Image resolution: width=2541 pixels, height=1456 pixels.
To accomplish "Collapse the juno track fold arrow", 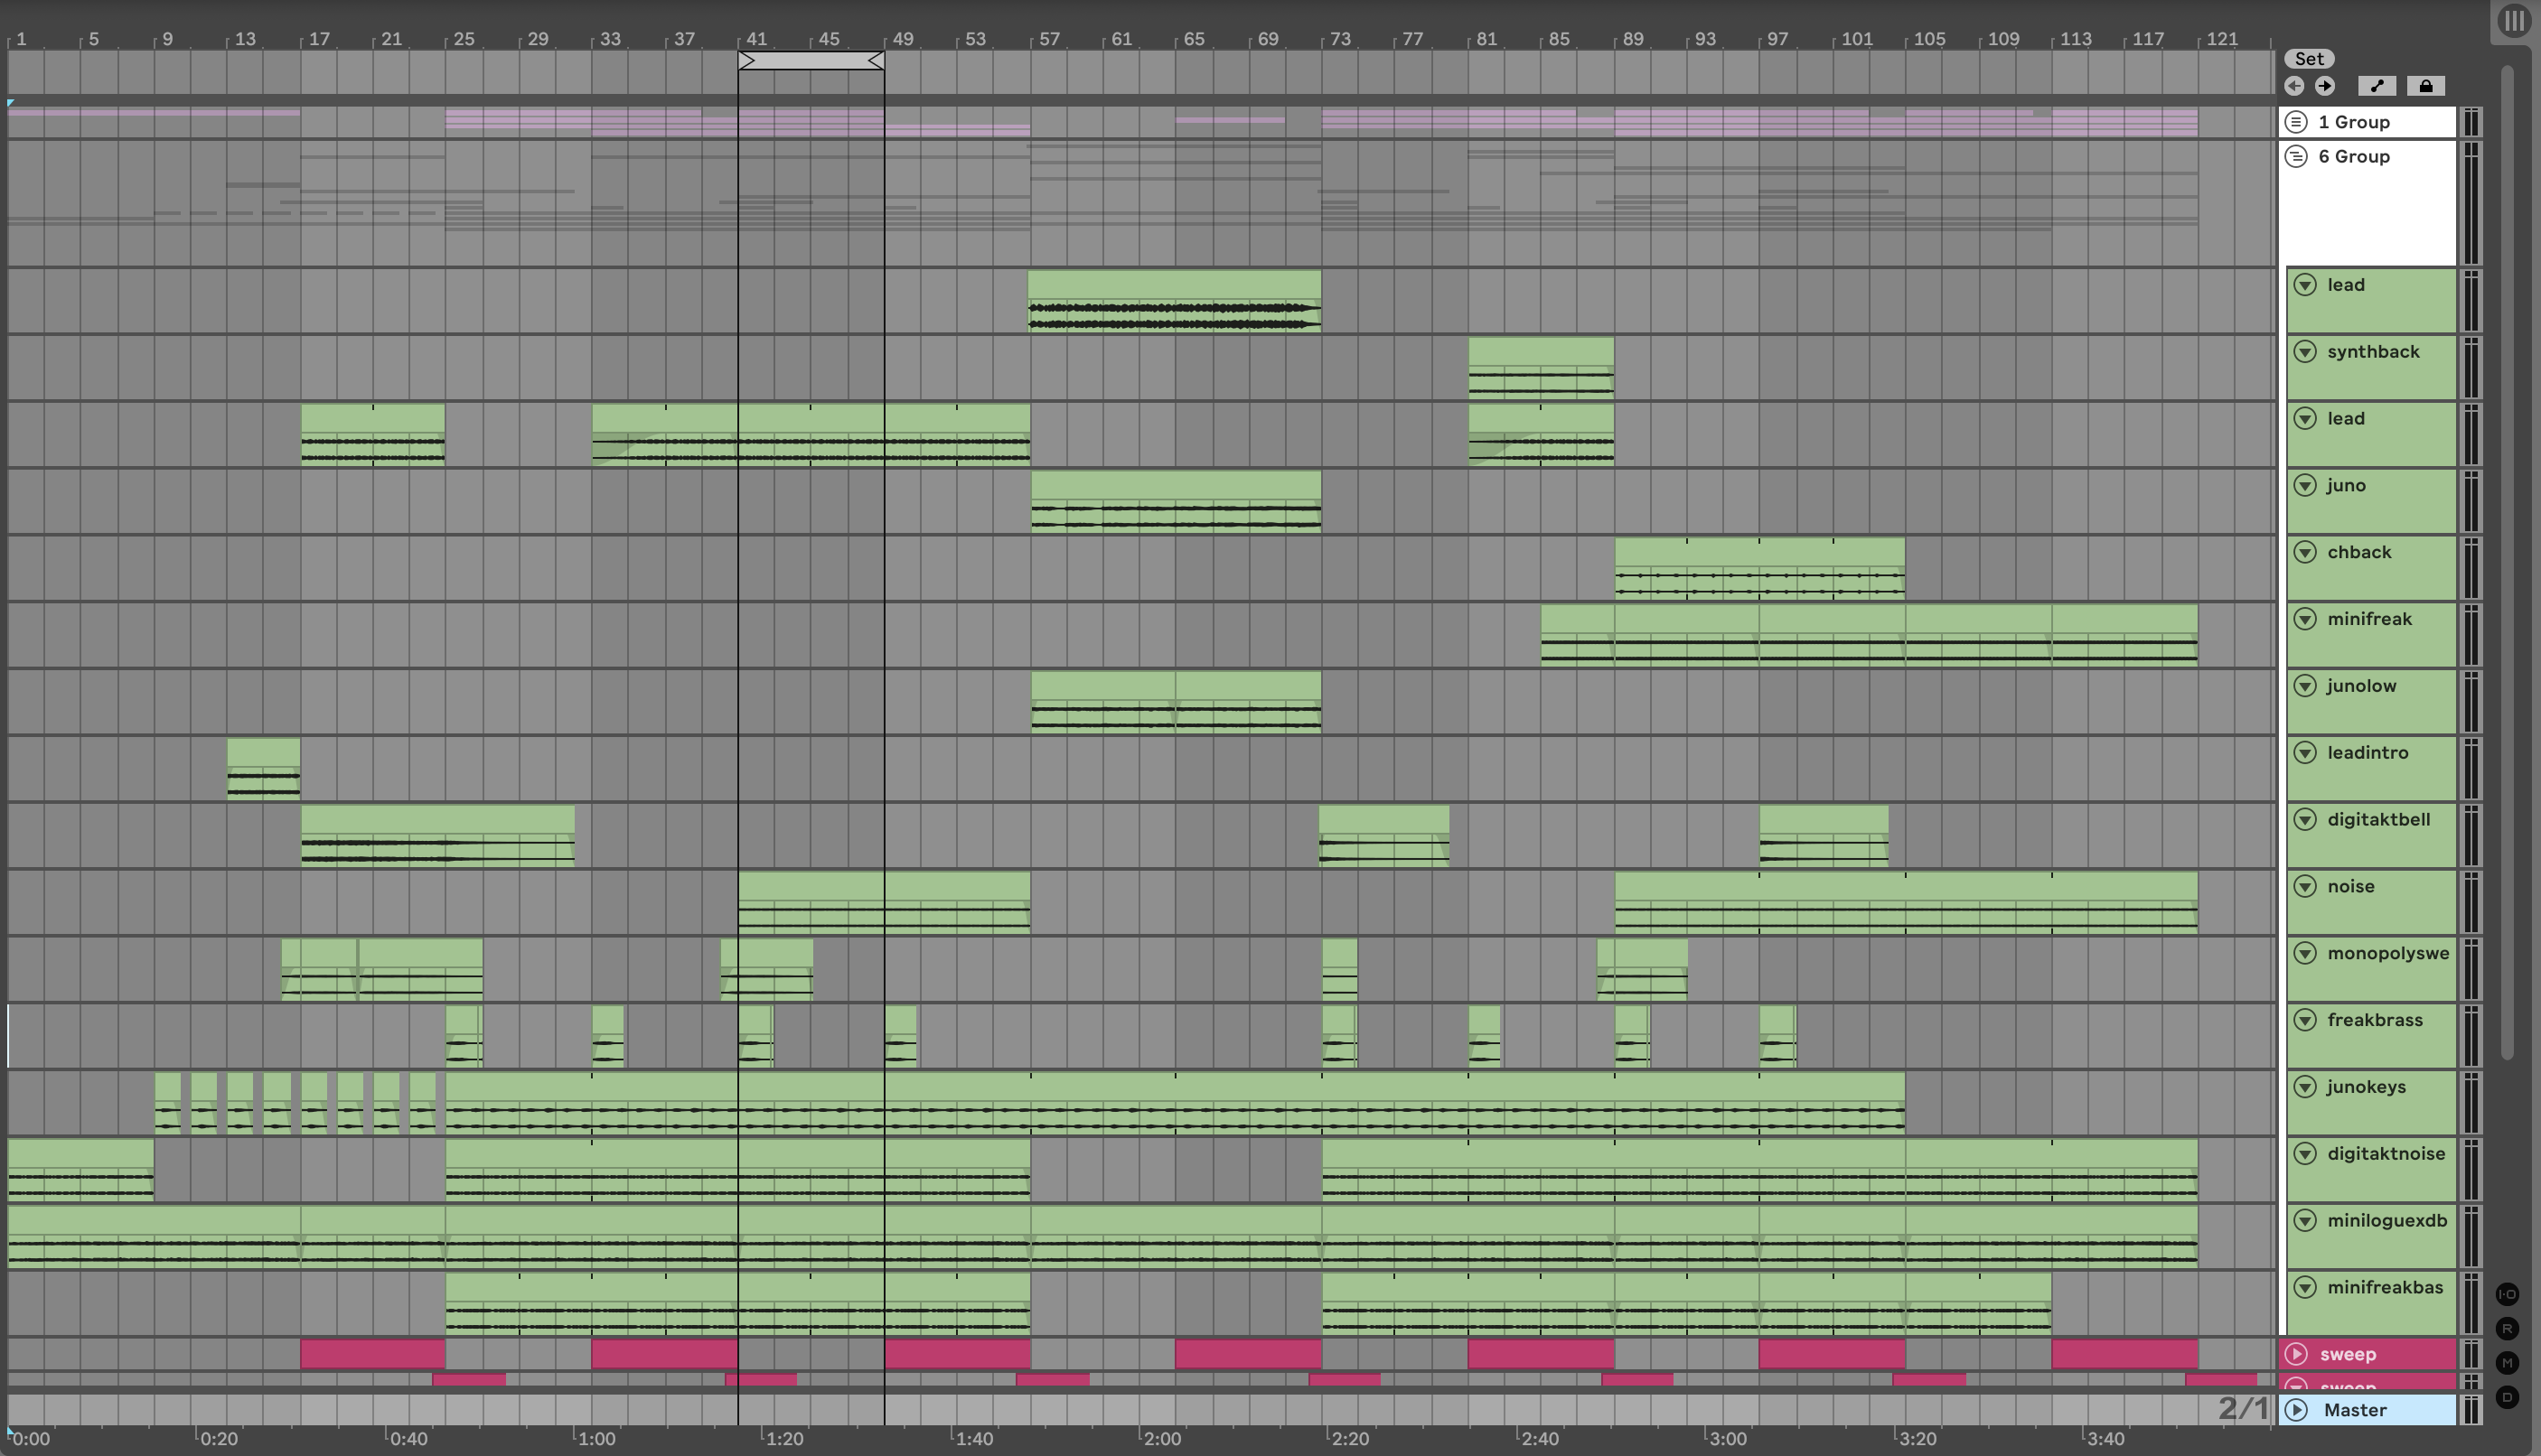I will point(2305,485).
